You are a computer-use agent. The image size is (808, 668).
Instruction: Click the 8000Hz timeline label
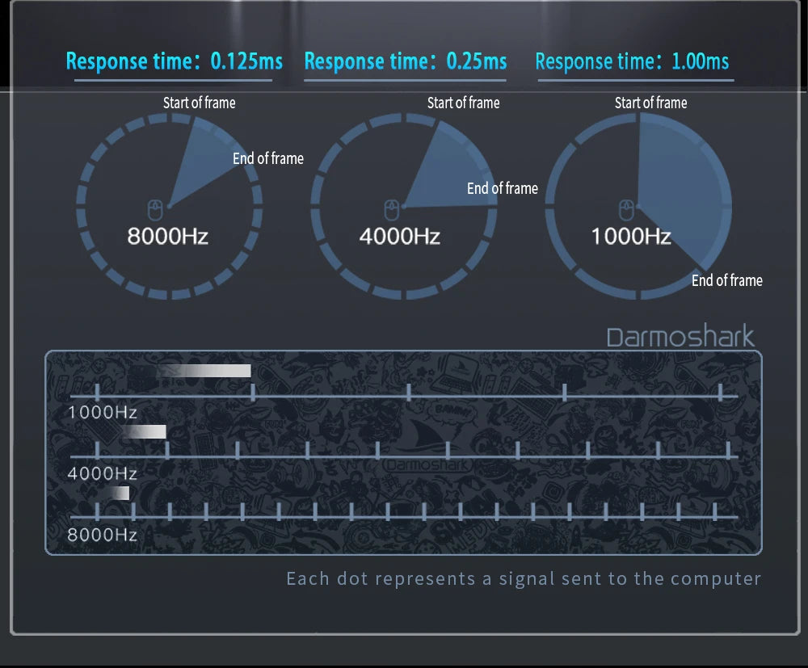(103, 535)
